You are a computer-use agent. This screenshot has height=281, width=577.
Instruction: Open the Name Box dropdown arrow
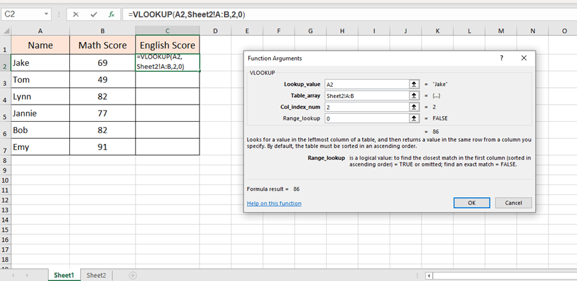46,15
